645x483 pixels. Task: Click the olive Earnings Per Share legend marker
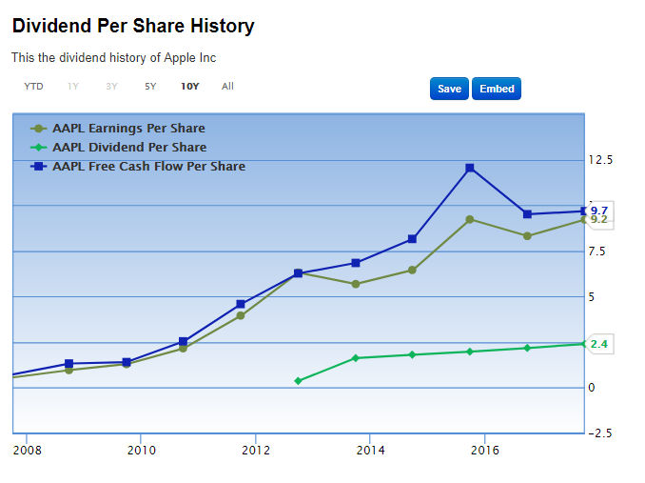[x=38, y=129]
